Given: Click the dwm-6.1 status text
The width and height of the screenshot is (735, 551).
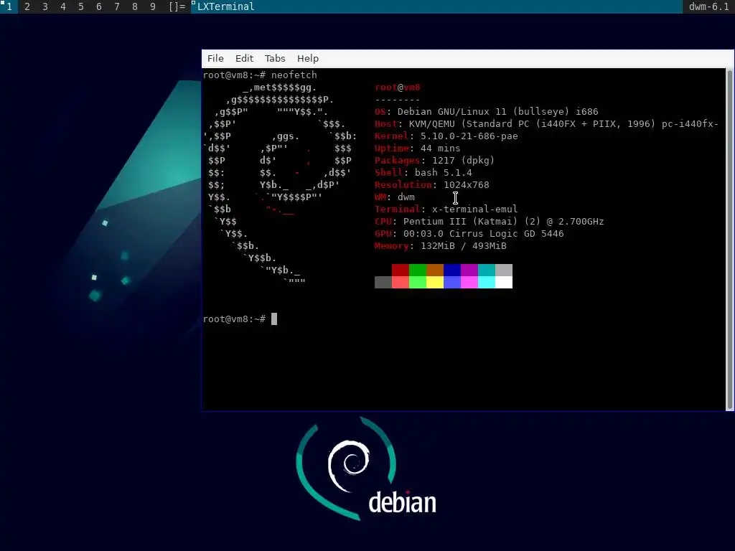Looking at the screenshot, I should point(708,6).
